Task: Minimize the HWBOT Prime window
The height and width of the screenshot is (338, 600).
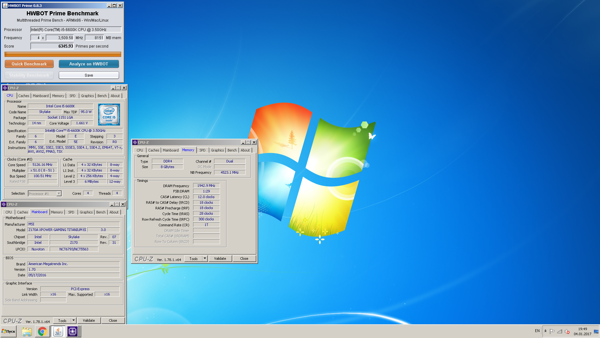Action: [109, 6]
